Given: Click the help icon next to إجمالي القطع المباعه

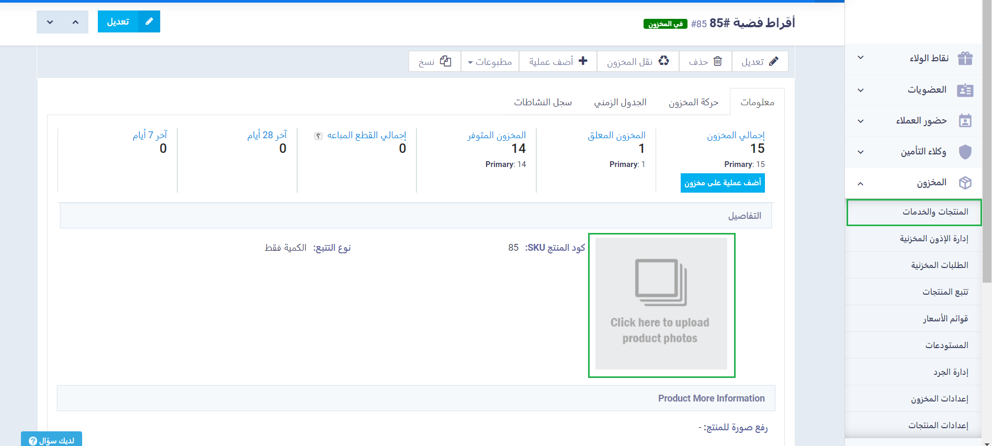Looking at the screenshot, I should coord(318,136).
